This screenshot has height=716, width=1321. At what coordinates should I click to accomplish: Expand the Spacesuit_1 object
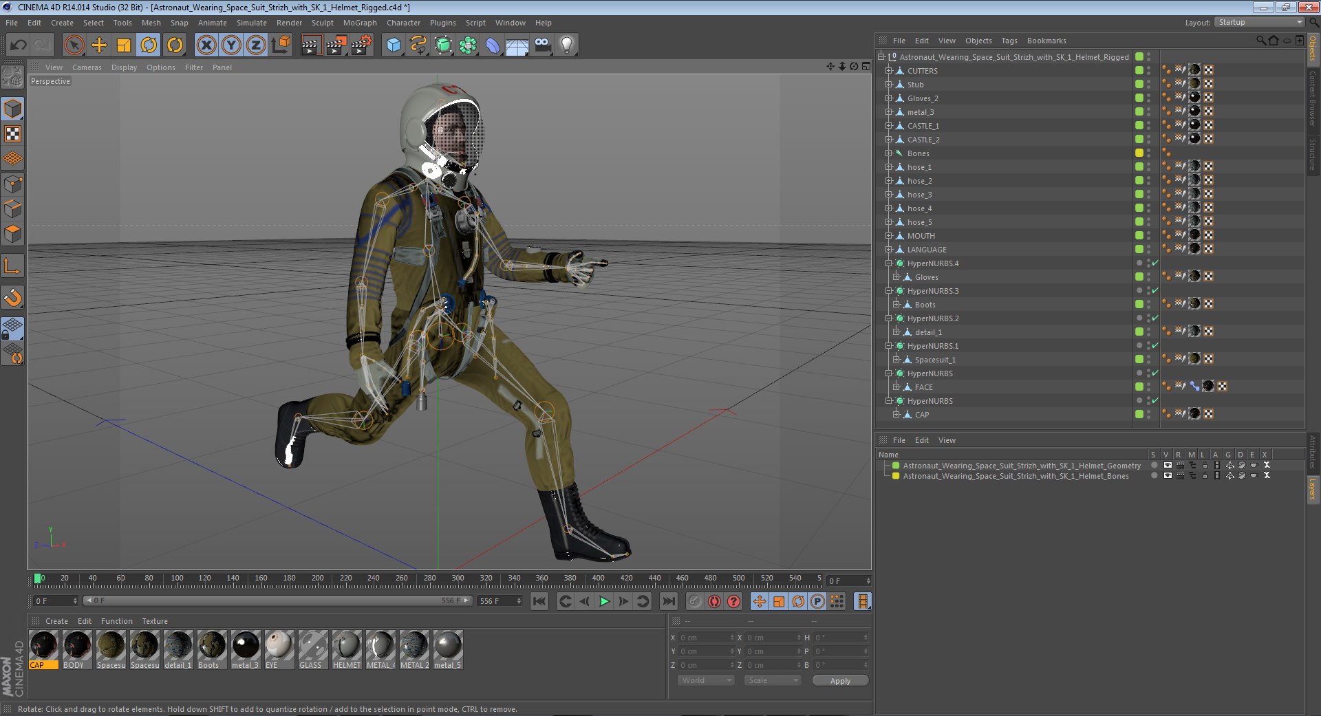896,360
